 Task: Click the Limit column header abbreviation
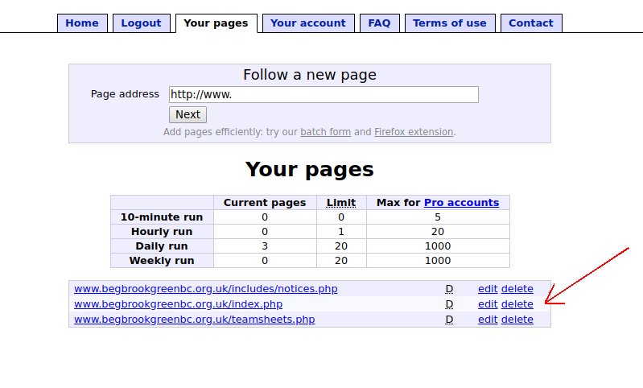click(341, 203)
